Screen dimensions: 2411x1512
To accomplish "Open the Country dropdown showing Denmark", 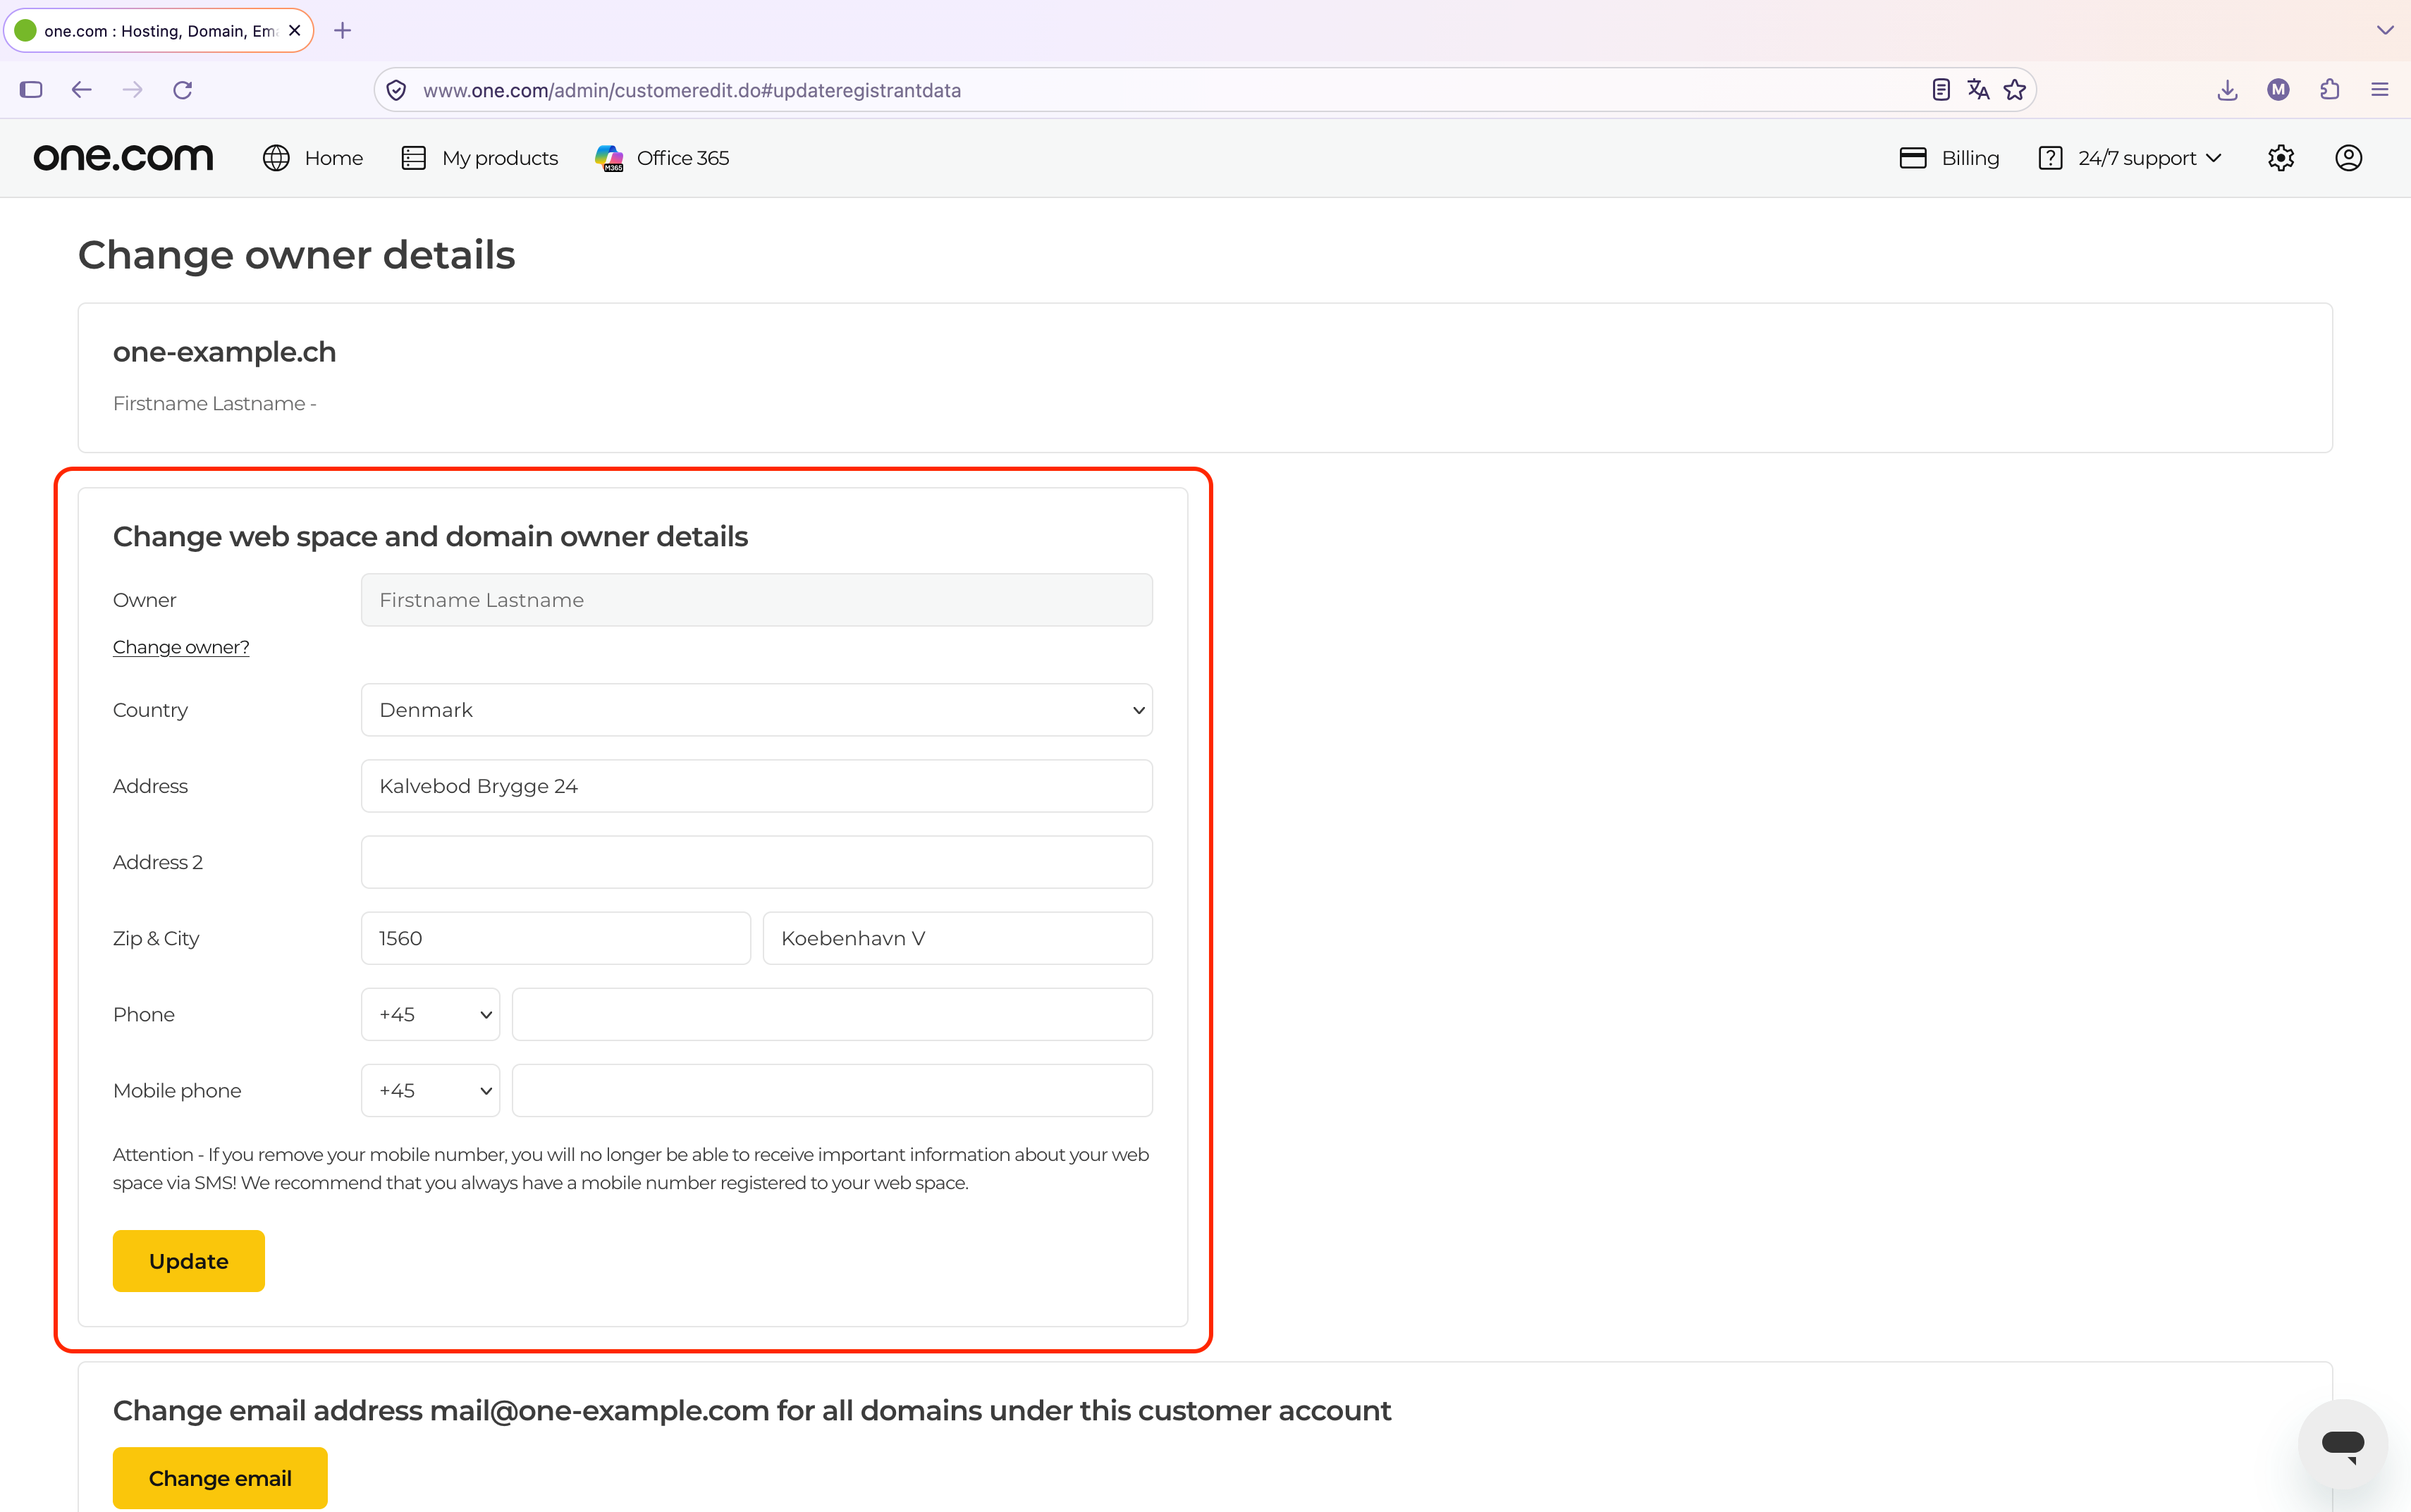I will click(757, 710).
